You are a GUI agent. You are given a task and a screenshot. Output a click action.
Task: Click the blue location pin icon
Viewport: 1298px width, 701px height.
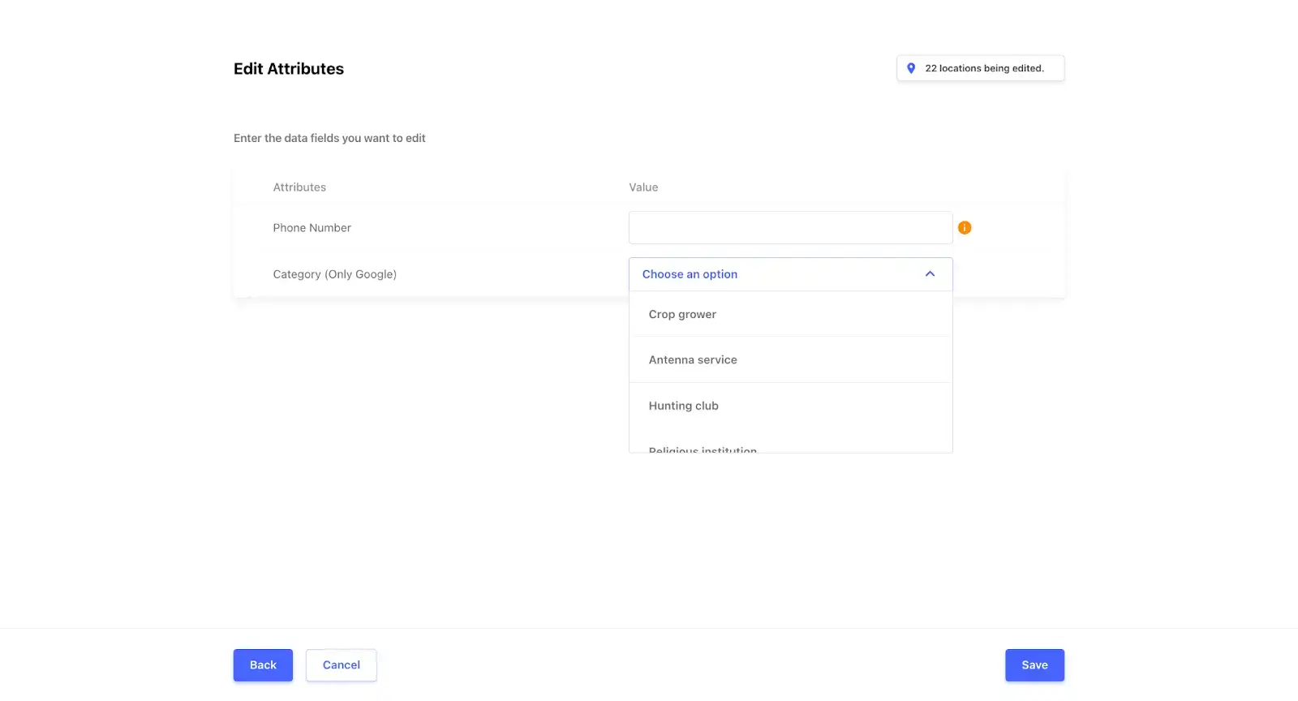pos(911,69)
